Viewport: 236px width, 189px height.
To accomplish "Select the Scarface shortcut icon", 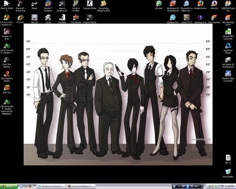I will click(x=62, y=19).
